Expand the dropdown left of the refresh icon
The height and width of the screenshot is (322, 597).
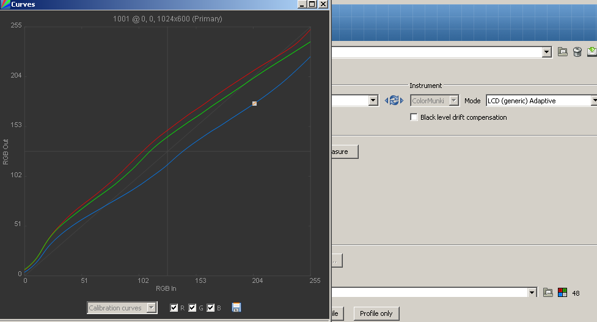pyautogui.click(x=373, y=100)
